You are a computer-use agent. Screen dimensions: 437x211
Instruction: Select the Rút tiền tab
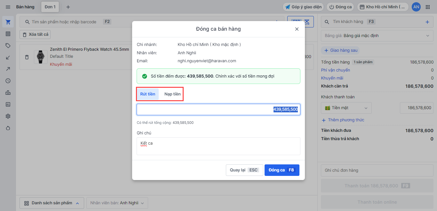coord(148,94)
